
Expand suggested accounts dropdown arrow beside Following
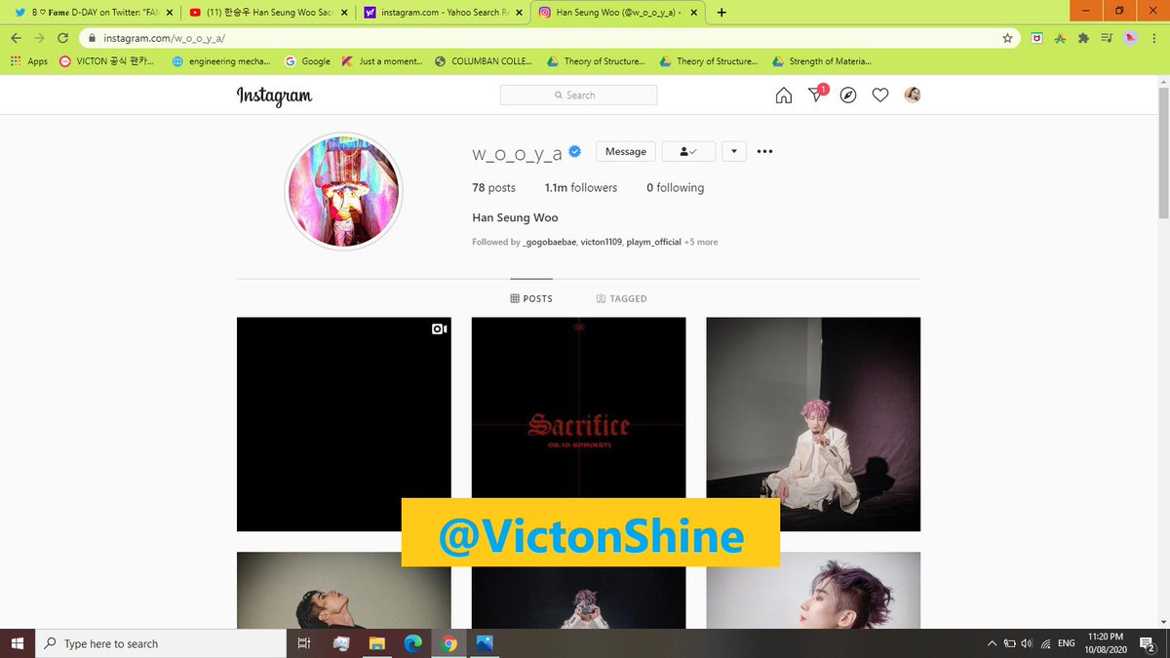[734, 151]
